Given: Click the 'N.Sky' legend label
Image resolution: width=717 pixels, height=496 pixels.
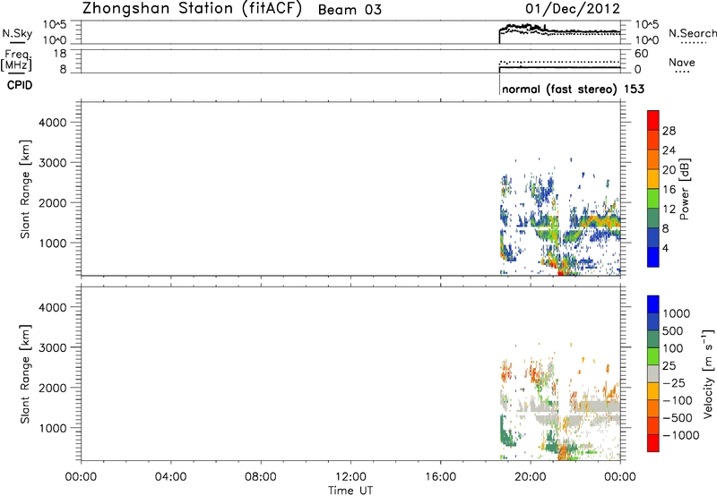Looking at the screenshot, I should pyautogui.click(x=17, y=33).
